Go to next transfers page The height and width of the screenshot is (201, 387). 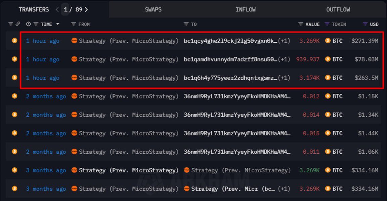pos(86,10)
